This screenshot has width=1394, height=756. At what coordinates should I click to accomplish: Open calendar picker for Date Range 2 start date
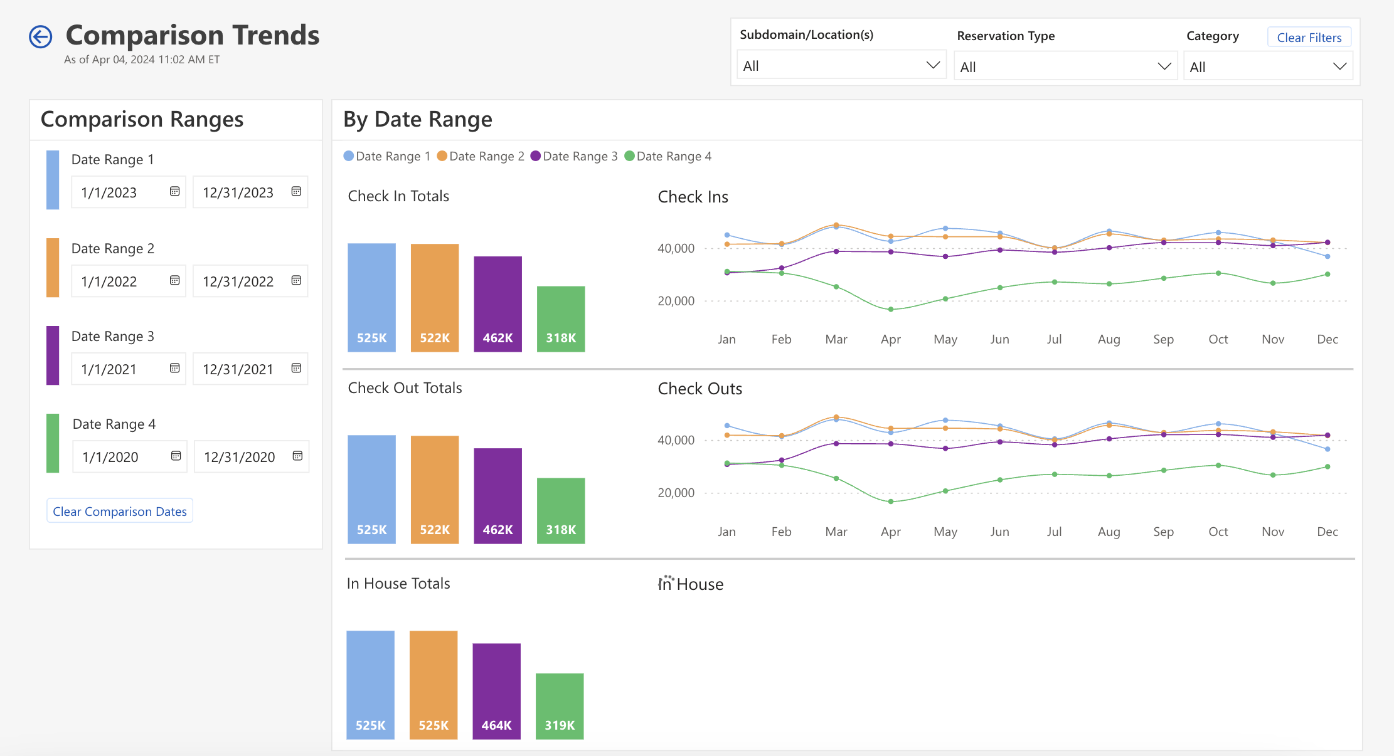pyautogui.click(x=174, y=281)
